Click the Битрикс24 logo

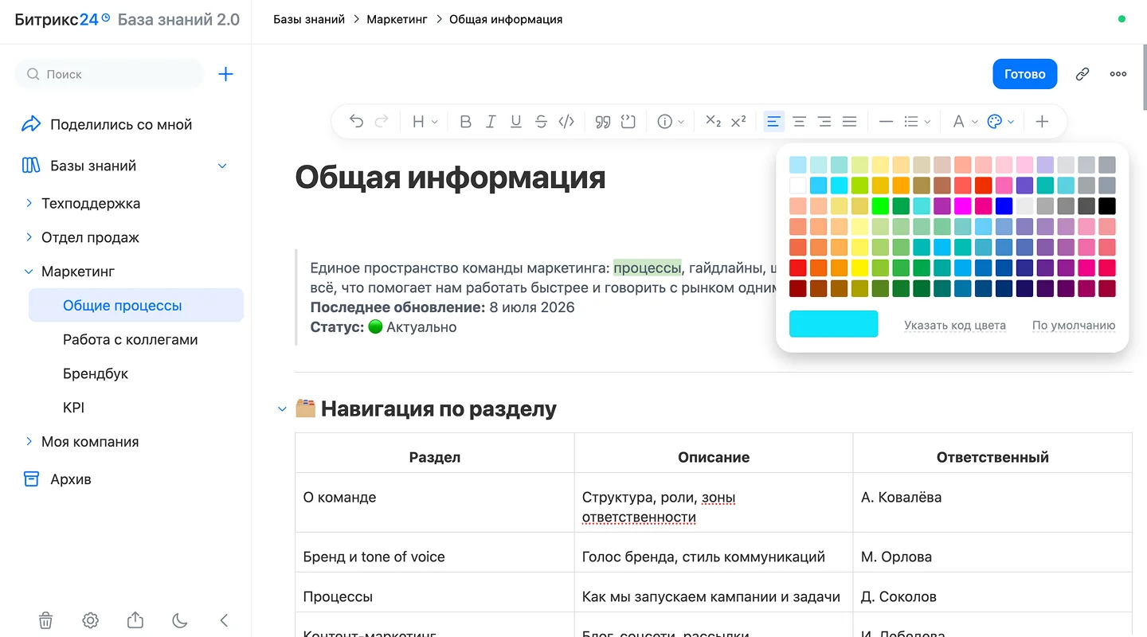point(62,20)
